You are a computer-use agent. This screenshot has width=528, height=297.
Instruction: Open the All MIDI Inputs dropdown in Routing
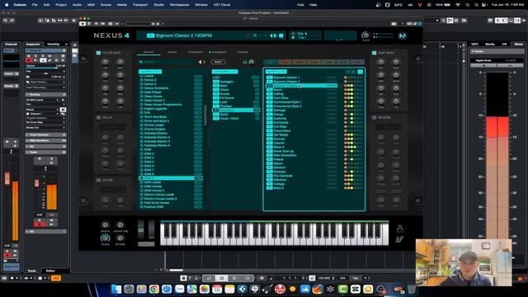pos(43,100)
